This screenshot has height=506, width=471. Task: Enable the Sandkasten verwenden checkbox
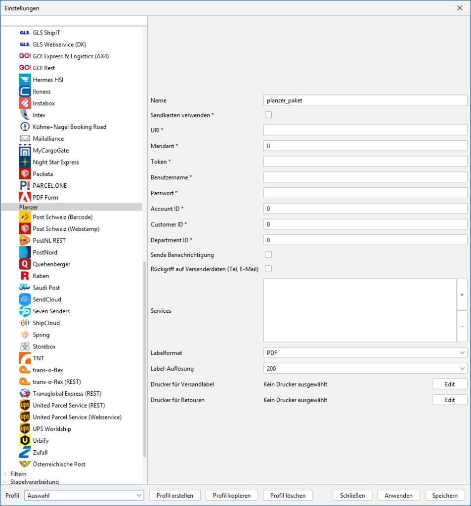[268, 115]
